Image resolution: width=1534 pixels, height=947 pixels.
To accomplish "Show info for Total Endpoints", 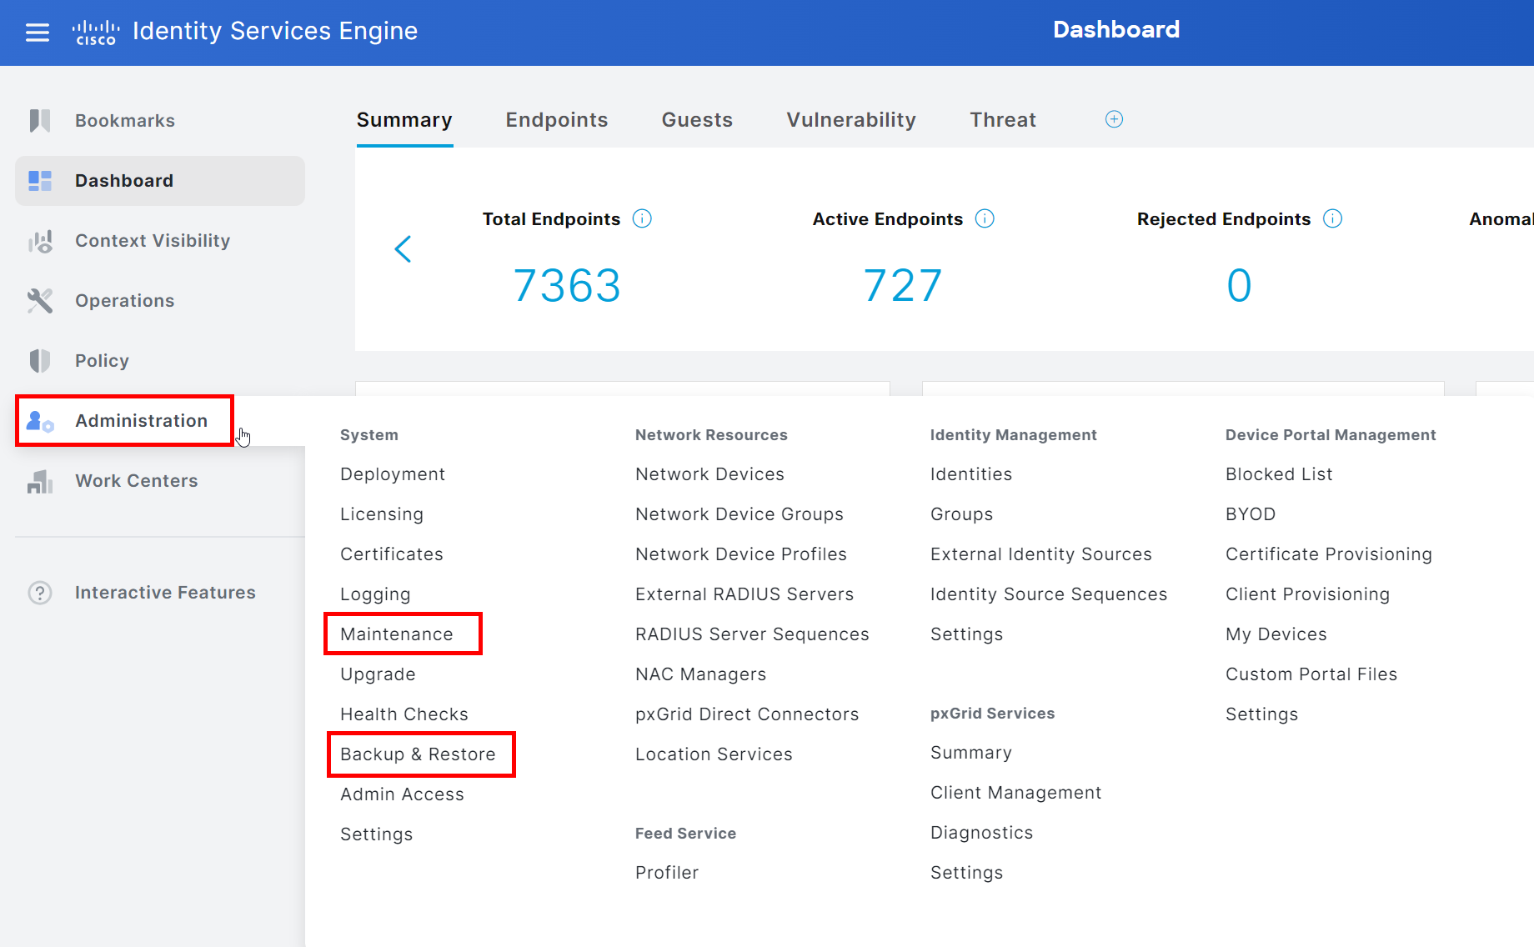I will coord(642,218).
